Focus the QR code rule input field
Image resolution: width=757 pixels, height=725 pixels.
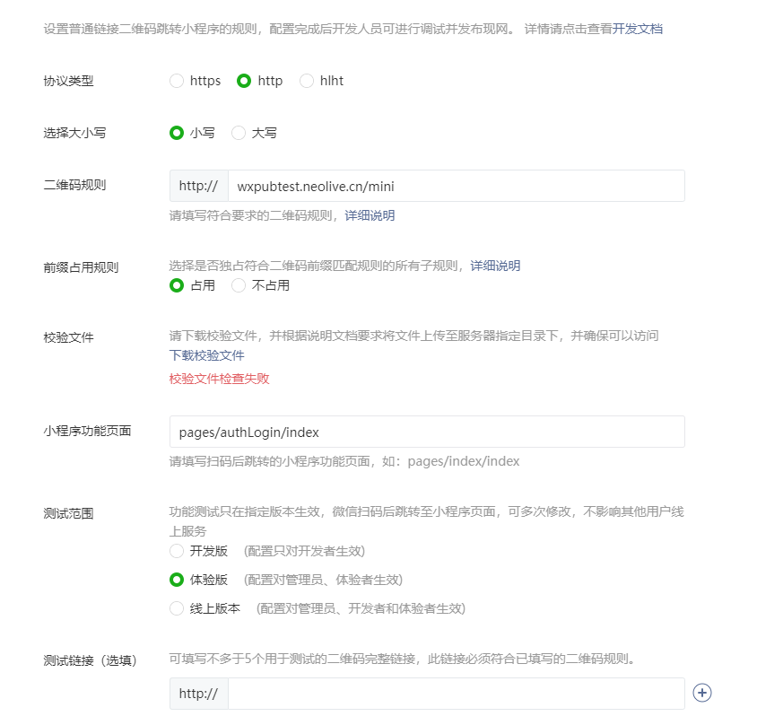(457, 186)
